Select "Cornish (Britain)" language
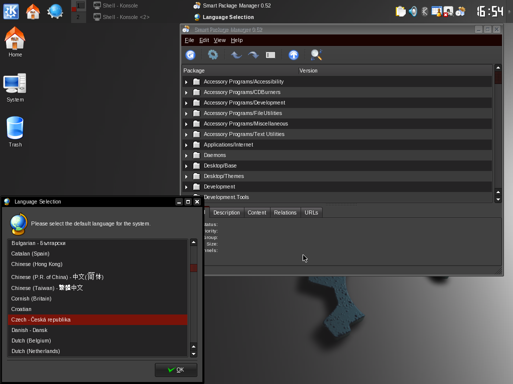The height and width of the screenshot is (384, 513). (x=98, y=299)
